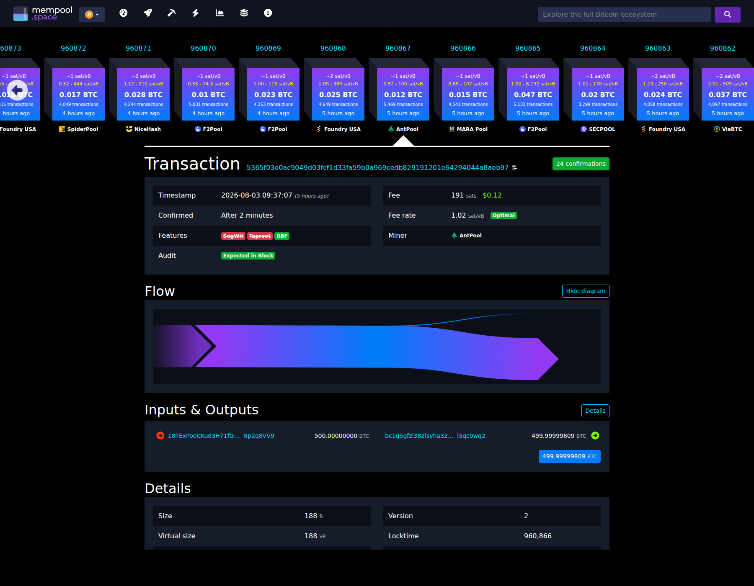Click the Locktime value 960,866
Viewport: 754px width, 586px height.
[x=537, y=536]
